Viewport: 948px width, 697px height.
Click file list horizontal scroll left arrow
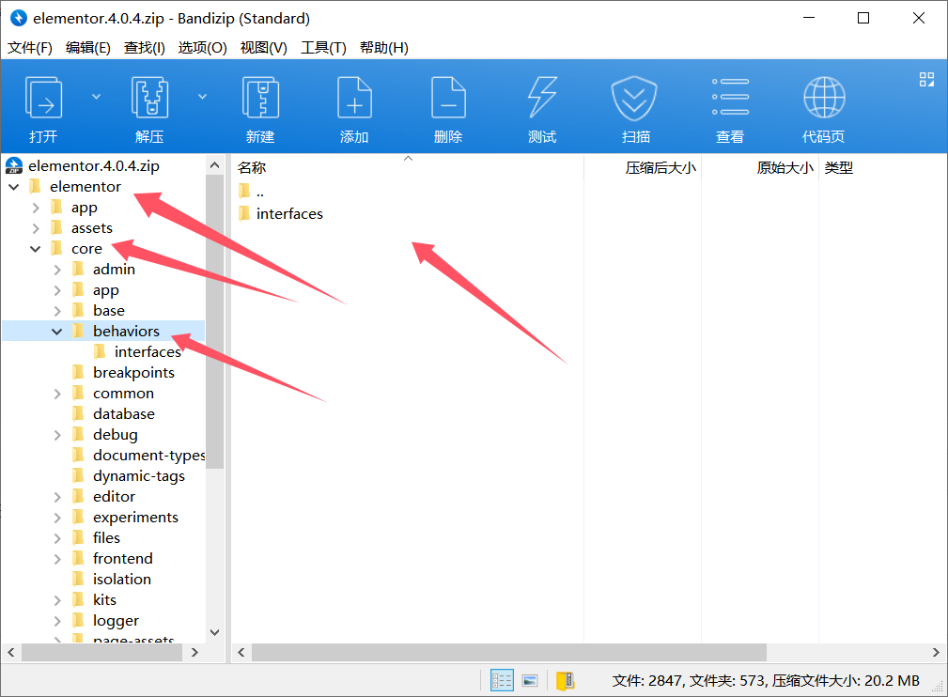tap(241, 652)
